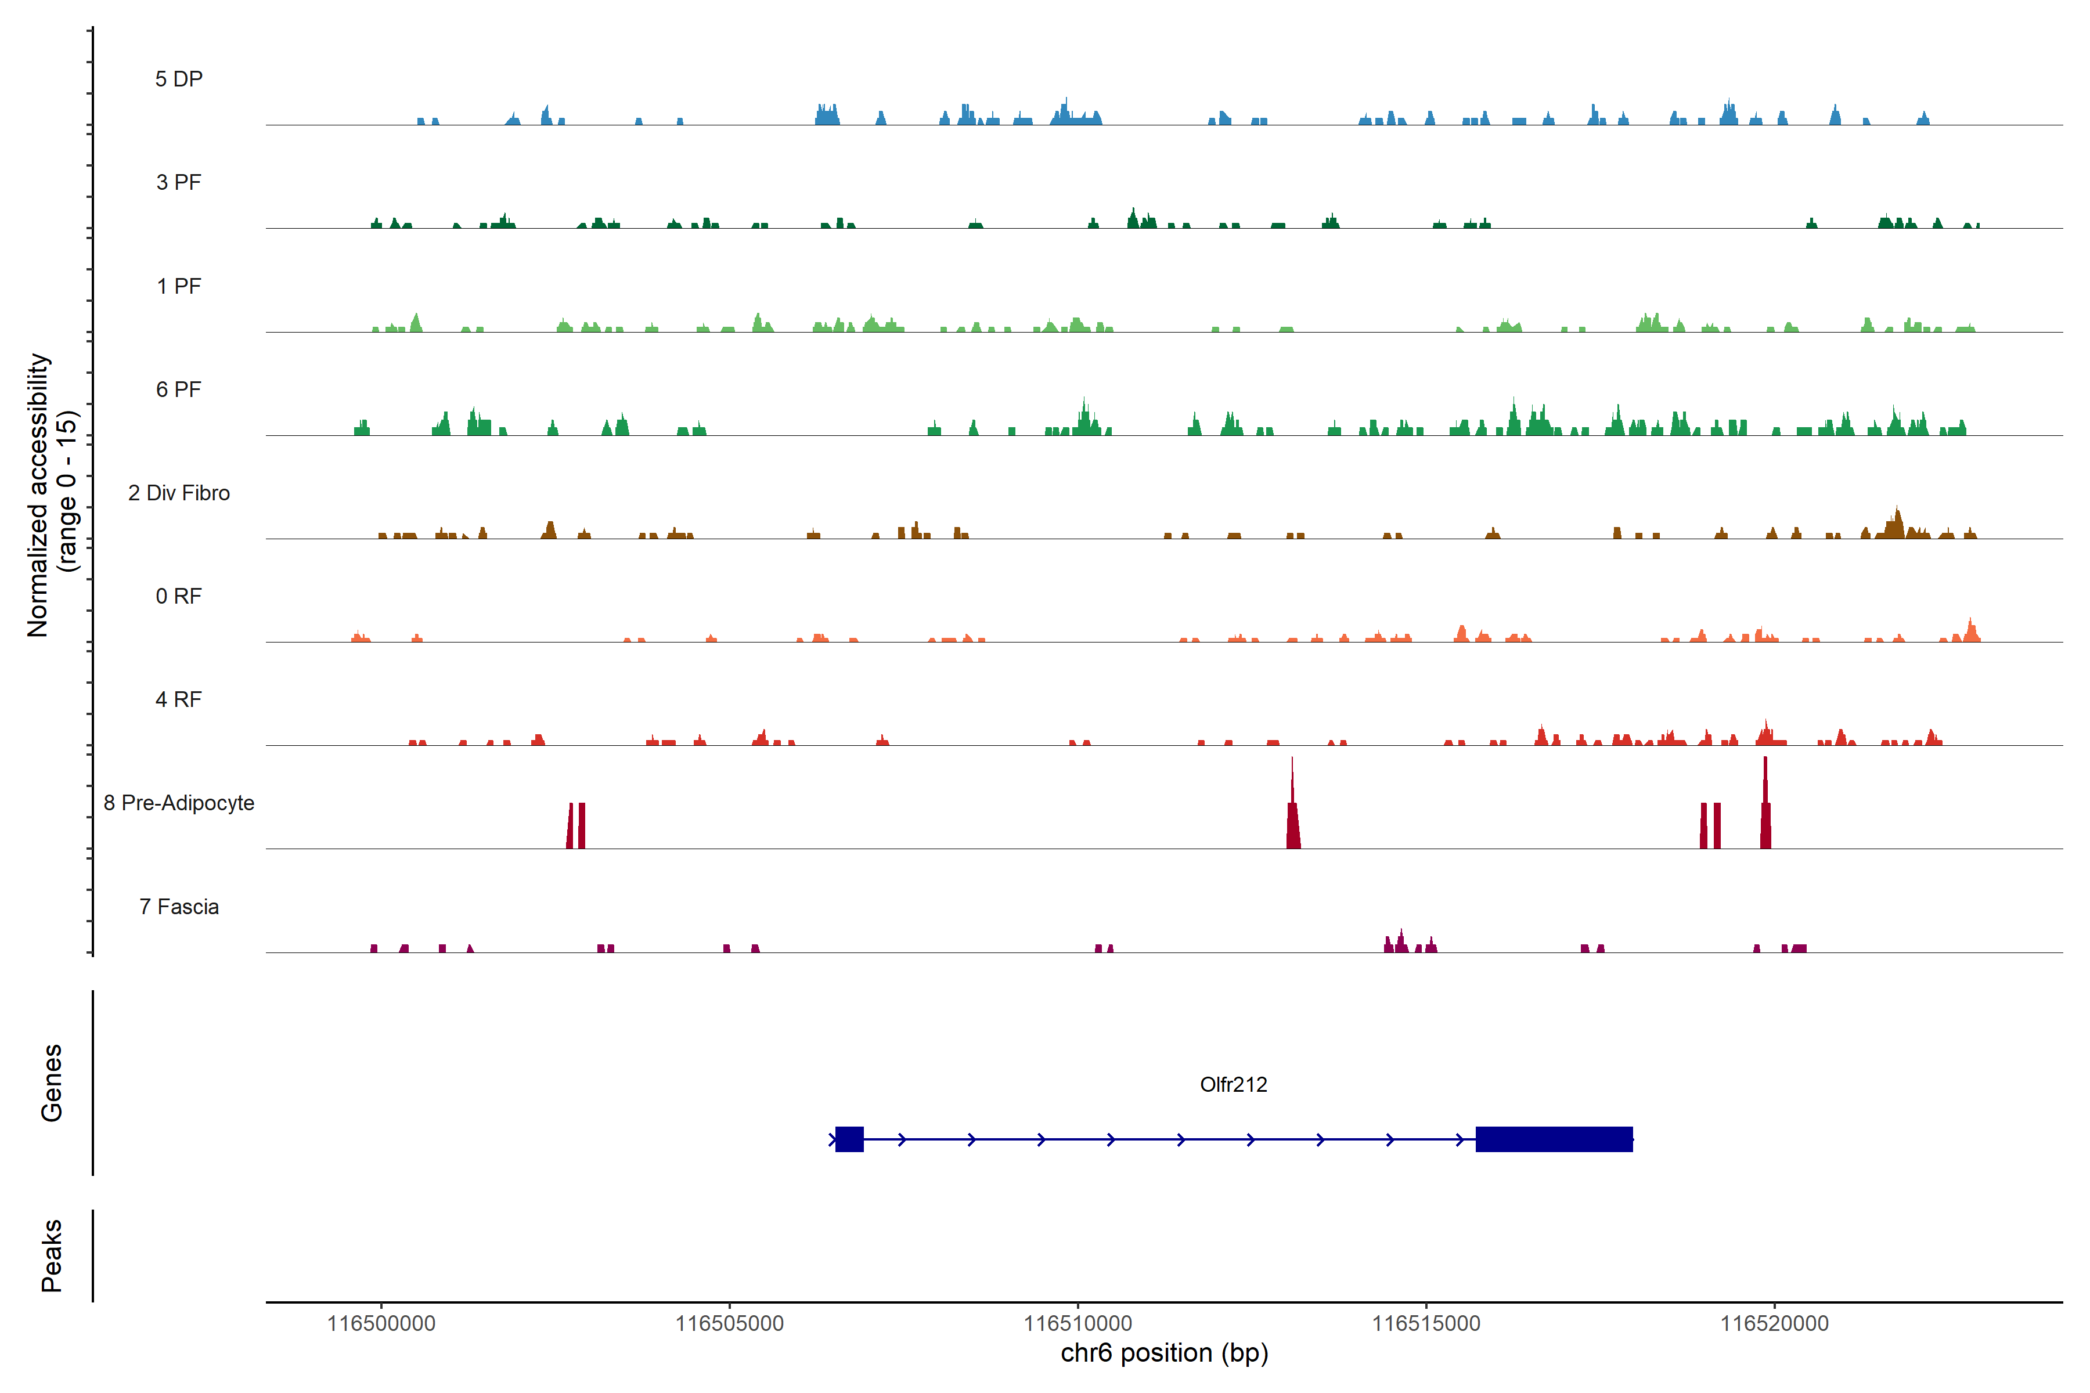
Task: Click the Peaks panel label
Action: (52, 1255)
